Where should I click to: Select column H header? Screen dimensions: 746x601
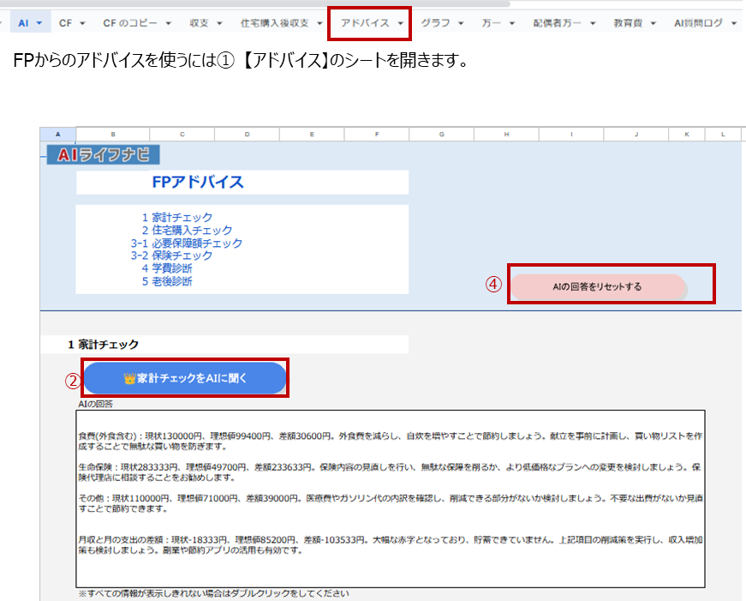click(x=506, y=135)
